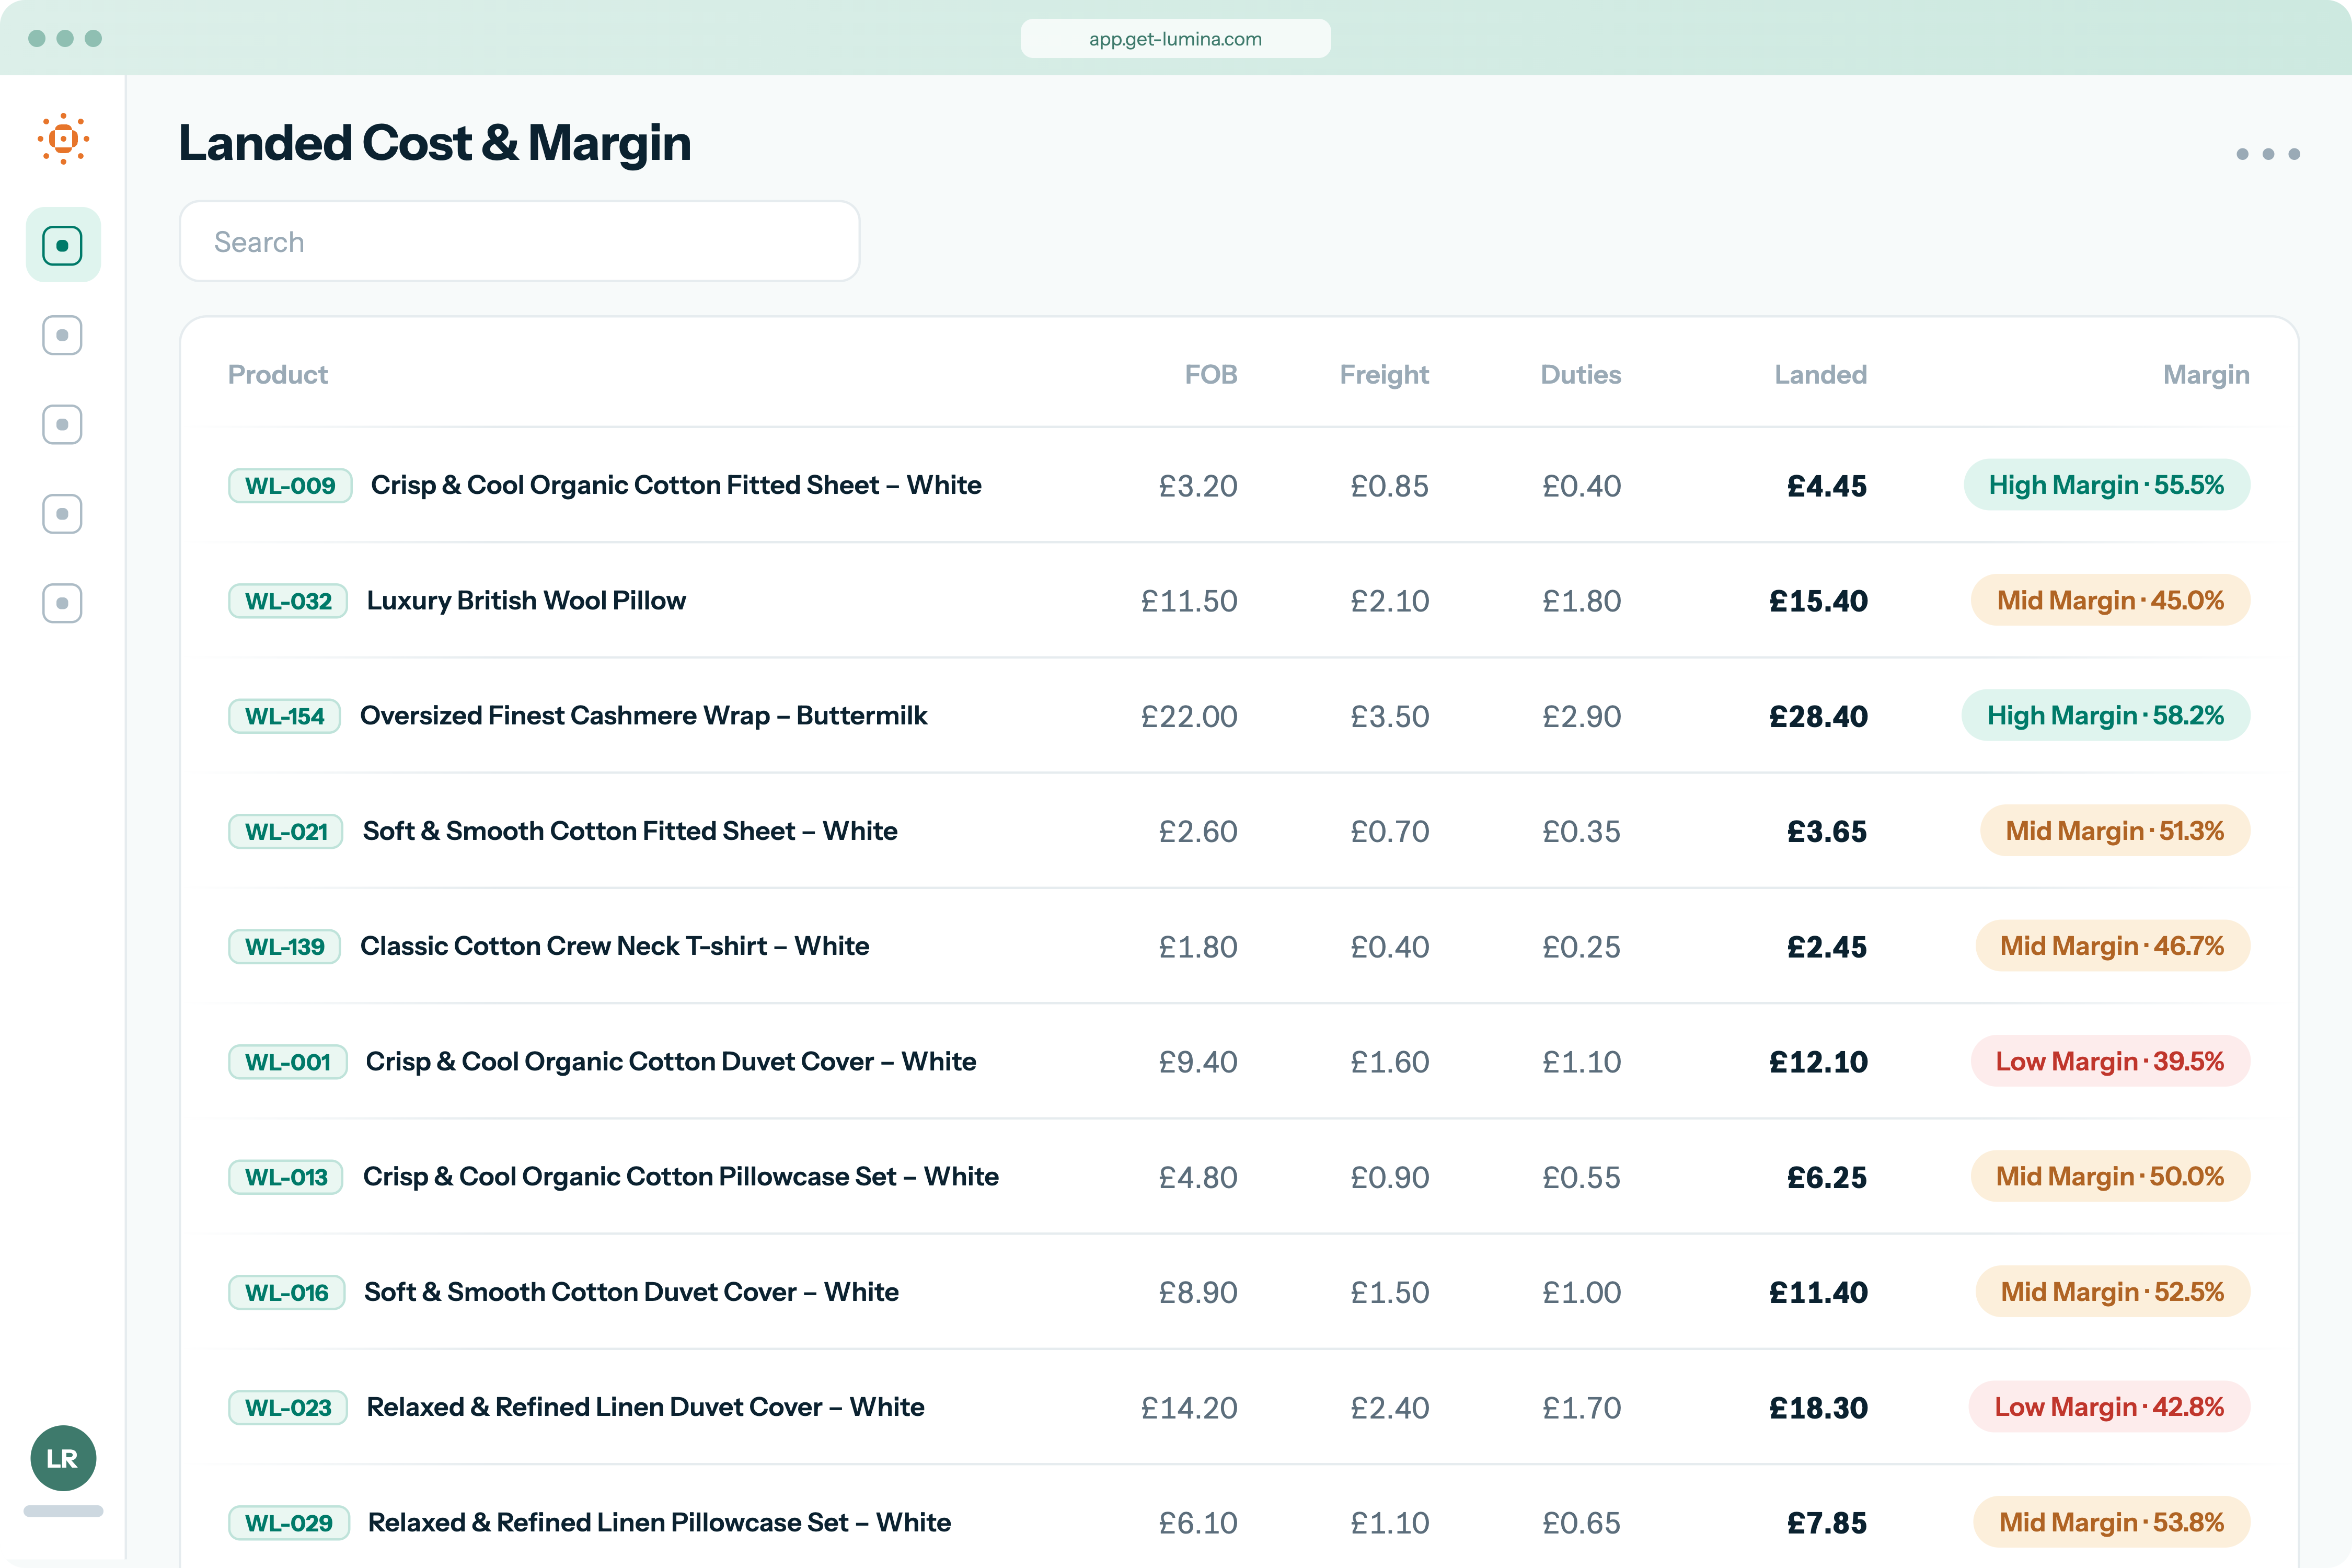Click SKU tag WL-154
The height and width of the screenshot is (1568, 2352).
click(x=285, y=716)
